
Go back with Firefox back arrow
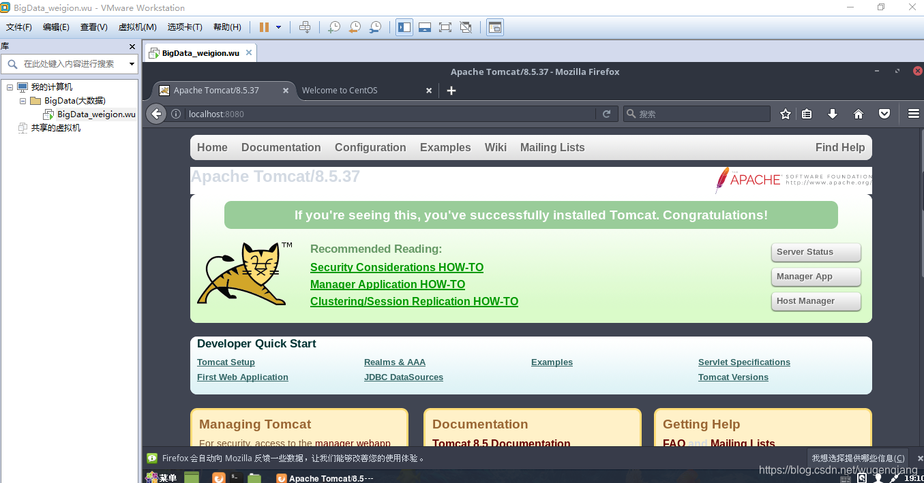pyautogui.click(x=156, y=114)
